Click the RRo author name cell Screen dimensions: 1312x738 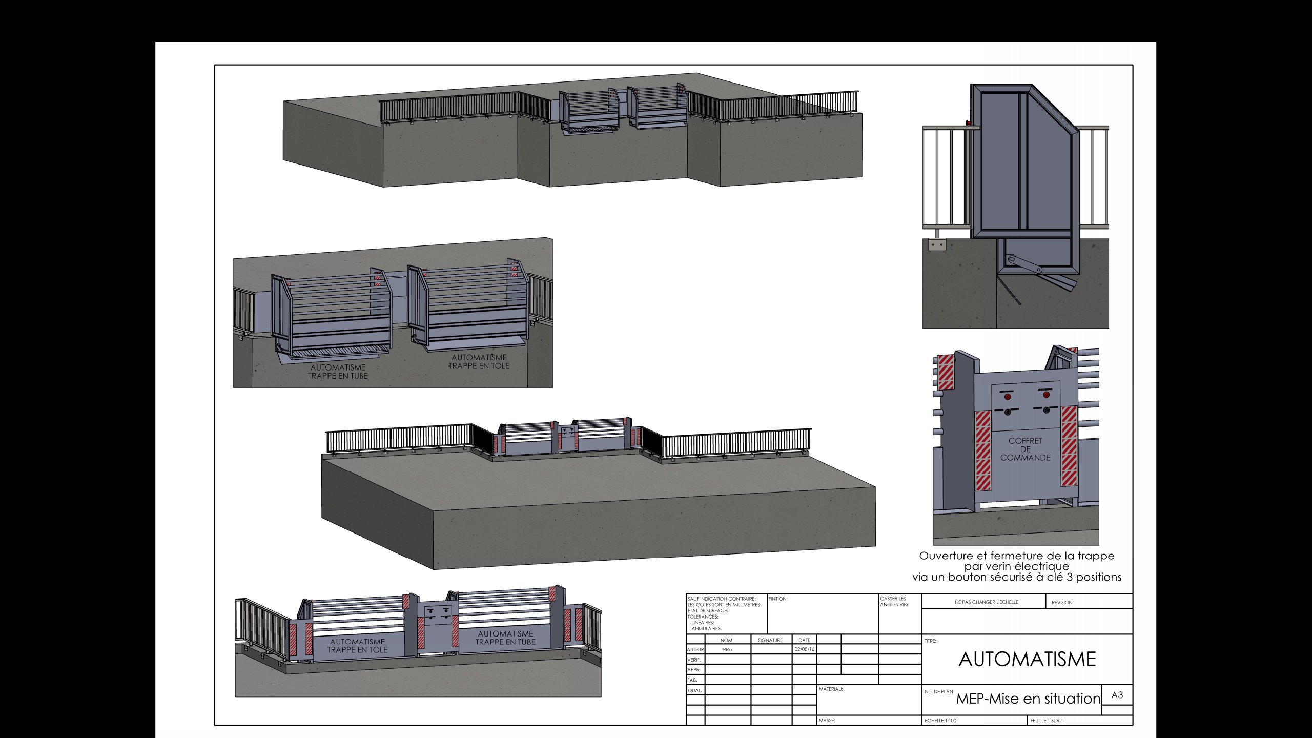click(x=727, y=649)
